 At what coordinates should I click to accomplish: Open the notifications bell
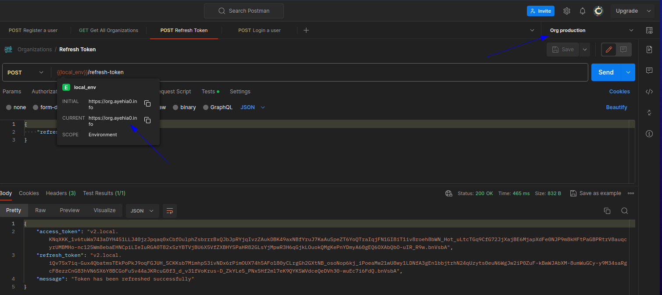point(583,11)
